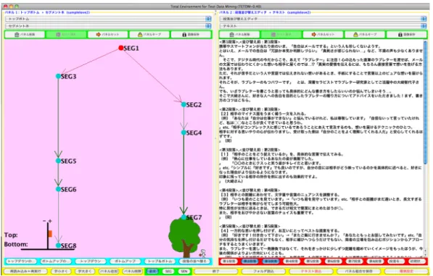Click the green tree illustration
This screenshot has width=433, height=276.
[x=184, y=237]
